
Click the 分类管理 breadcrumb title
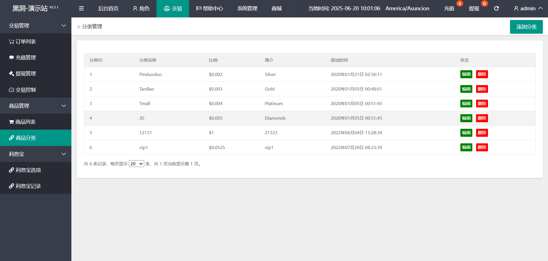[x=92, y=27]
